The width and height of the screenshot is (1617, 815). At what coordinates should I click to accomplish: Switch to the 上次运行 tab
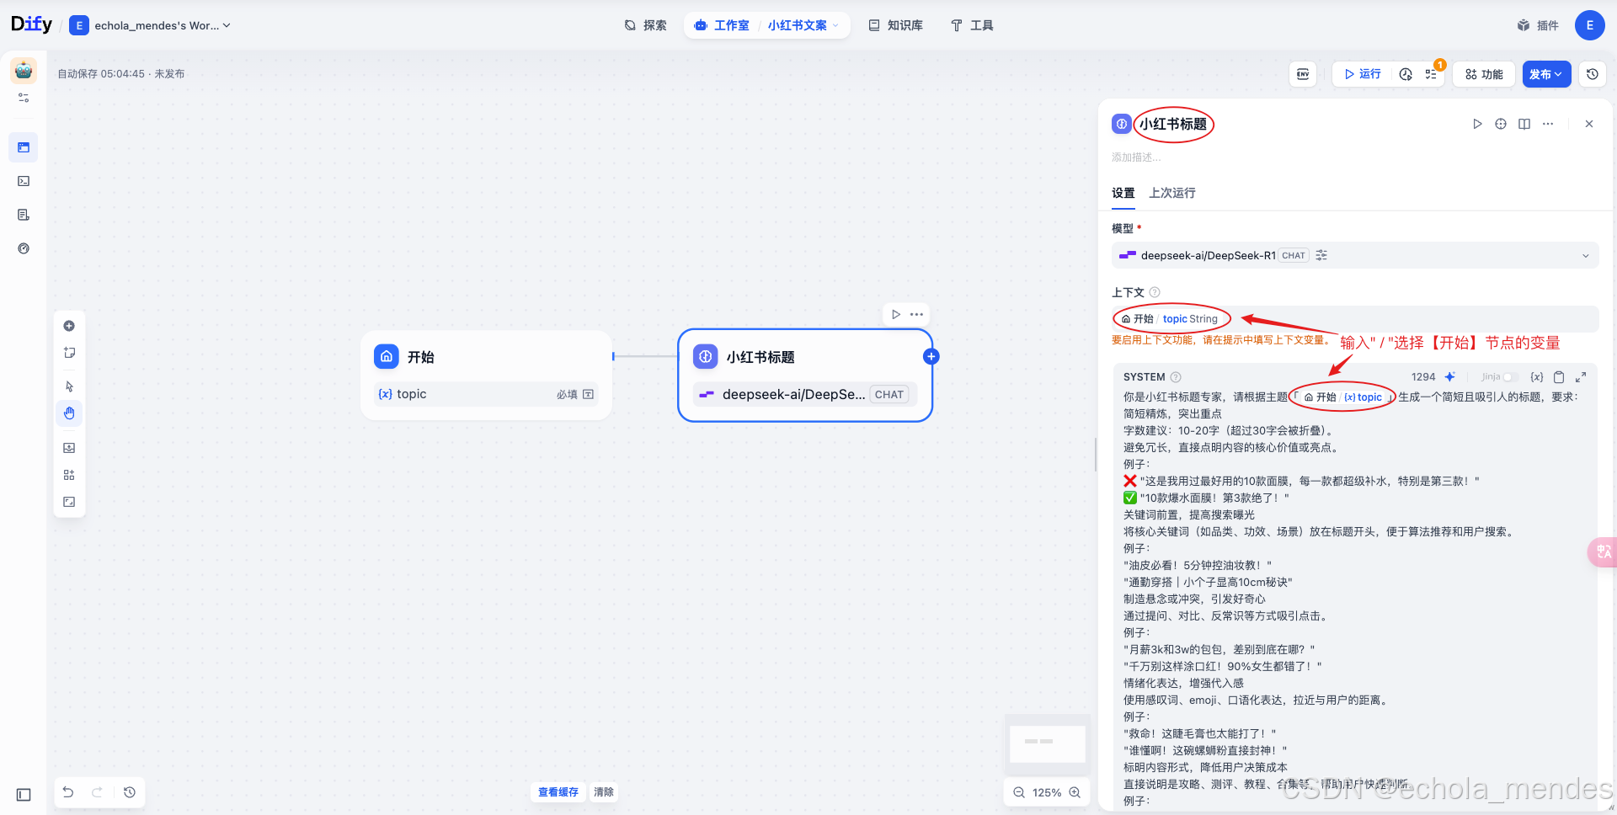pyautogui.click(x=1171, y=193)
